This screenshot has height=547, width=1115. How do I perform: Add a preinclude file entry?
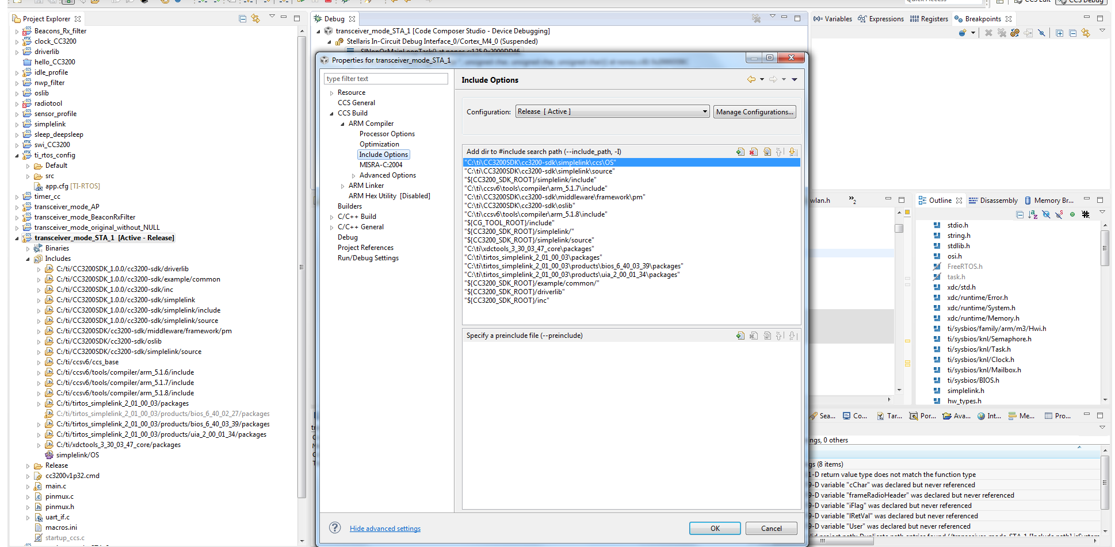pyautogui.click(x=740, y=336)
